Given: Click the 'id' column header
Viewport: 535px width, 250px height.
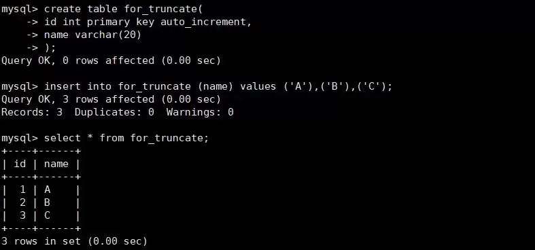Looking at the screenshot, I should pyautogui.click(x=20, y=164).
